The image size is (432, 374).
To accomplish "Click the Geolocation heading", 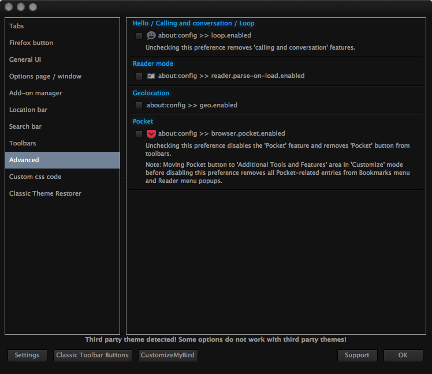I will [x=151, y=93].
